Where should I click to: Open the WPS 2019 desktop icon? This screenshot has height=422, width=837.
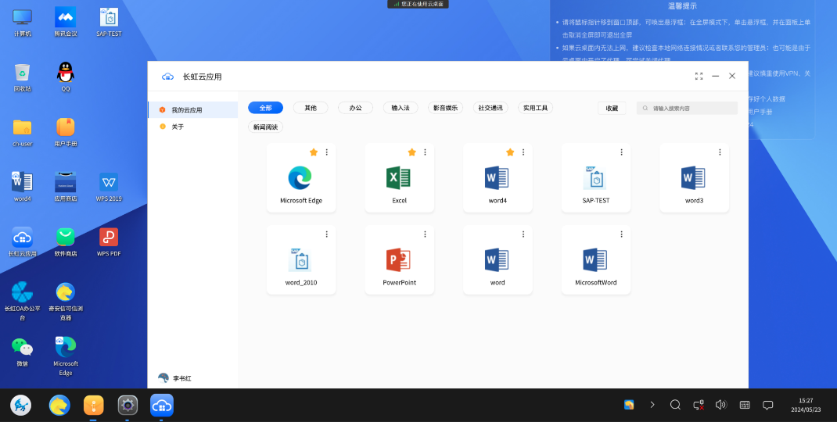(x=109, y=188)
